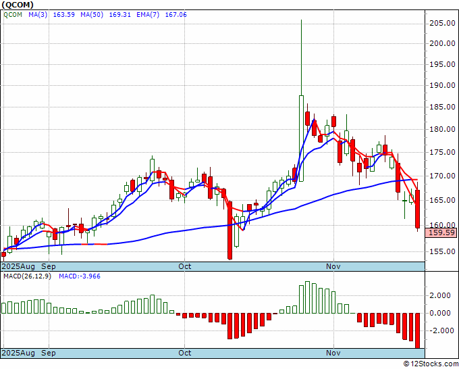Click the (QCOM) chart title
Screen dimensions: 459x369
pos(18,5)
